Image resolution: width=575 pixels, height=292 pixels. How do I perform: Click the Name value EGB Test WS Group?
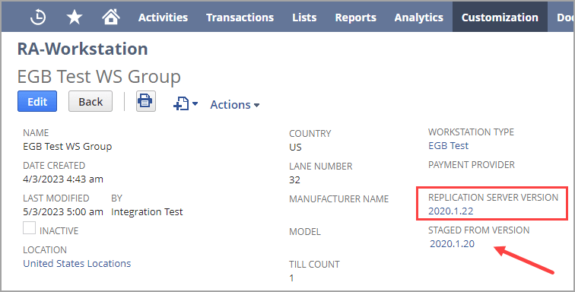tap(68, 146)
